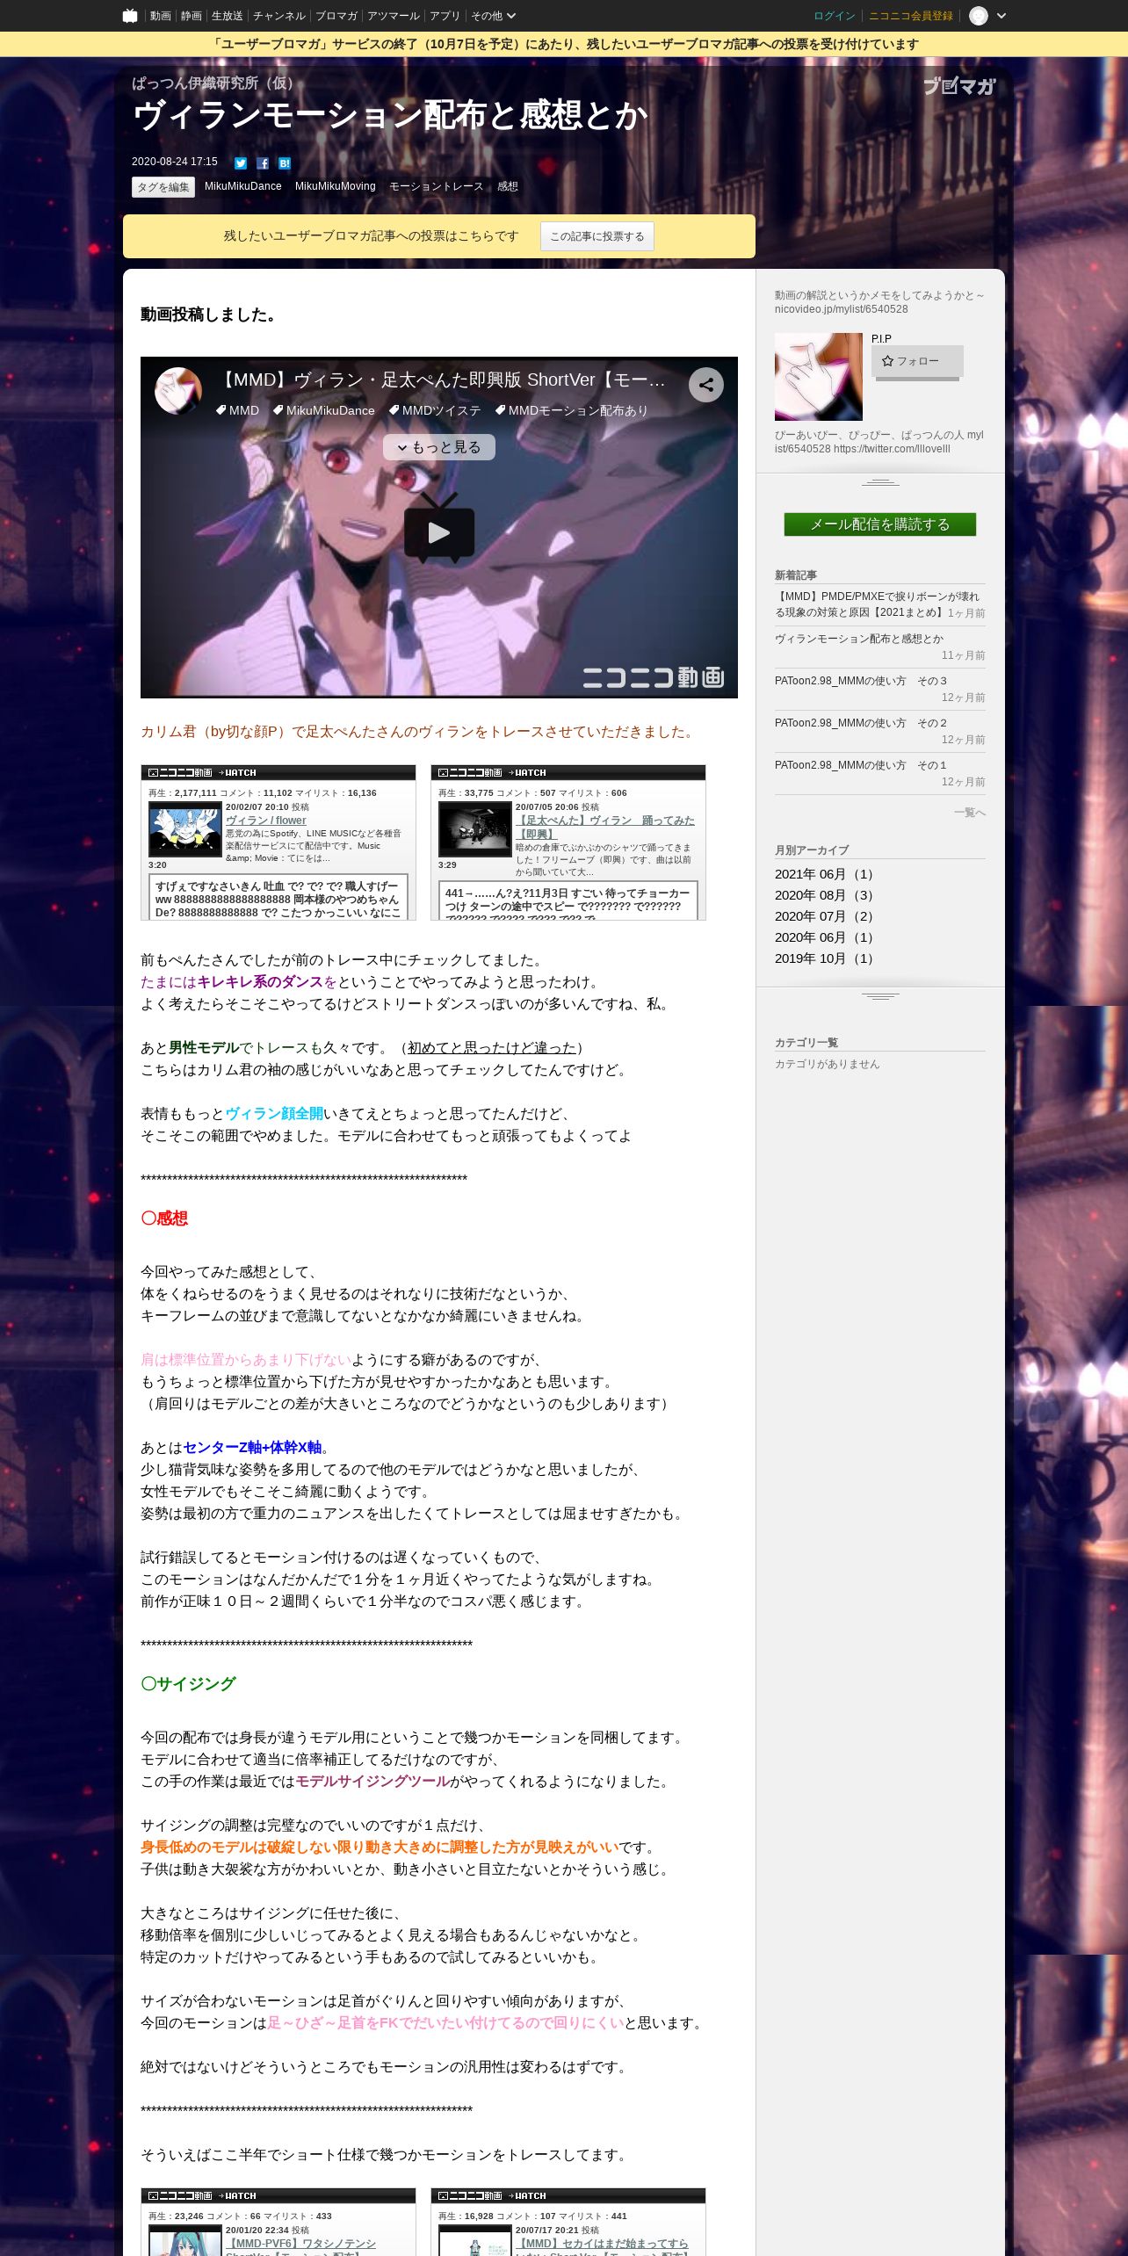This screenshot has height=2256, width=1128.
Task: Share article on Facebook icon
Action: pyautogui.click(x=263, y=163)
